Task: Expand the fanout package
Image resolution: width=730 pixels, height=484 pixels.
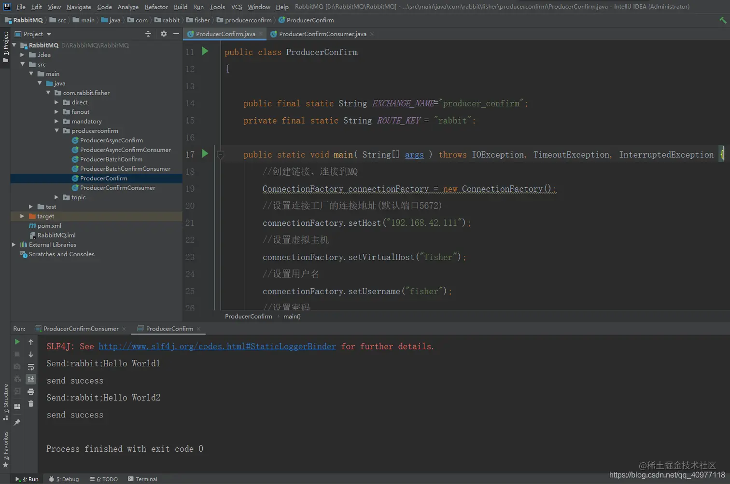Action: coord(56,111)
